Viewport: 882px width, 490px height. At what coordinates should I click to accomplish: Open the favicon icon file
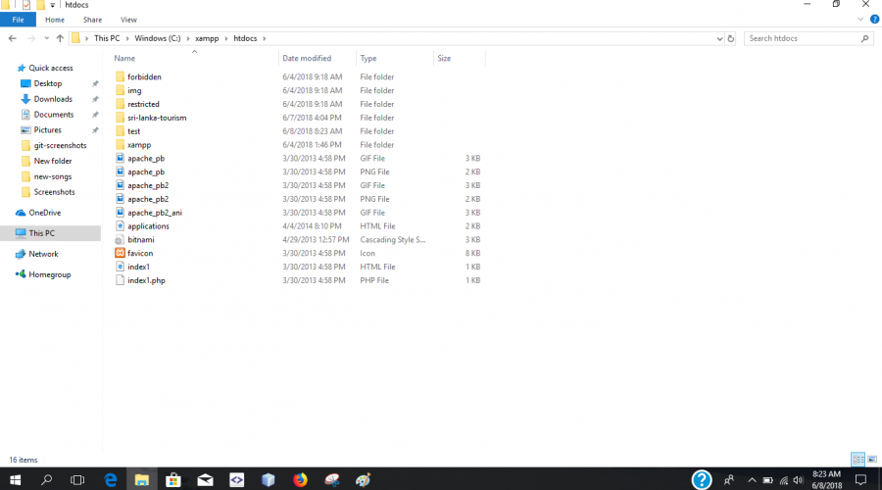(x=140, y=253)
